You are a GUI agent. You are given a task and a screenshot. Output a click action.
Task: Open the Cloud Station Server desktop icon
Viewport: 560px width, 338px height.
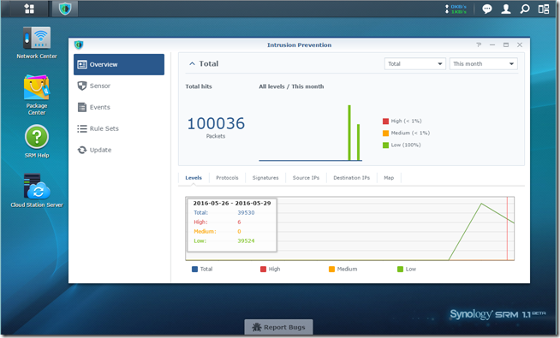coord(37,191)
